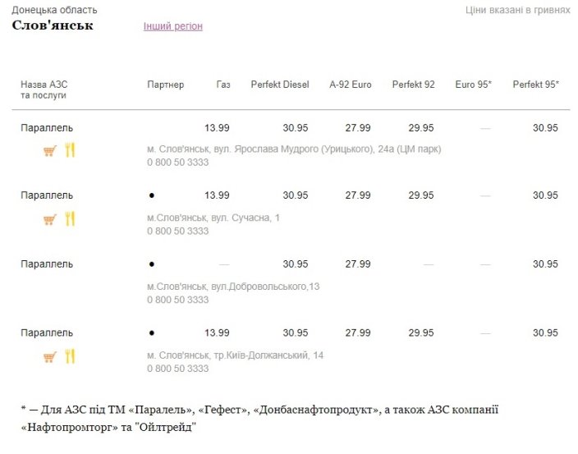The height and width of the screenshot is (454, 578).
Task: Click the 'Euro 95*' column header
Action: click(473, 85)
